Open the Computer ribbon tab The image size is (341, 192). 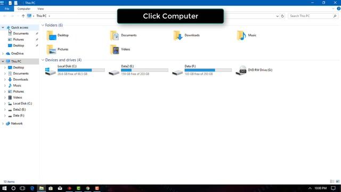(x=23, y=9)
